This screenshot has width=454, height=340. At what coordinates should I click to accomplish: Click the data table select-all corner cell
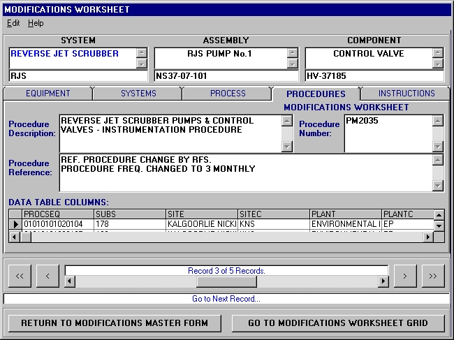tap(15, 214)
